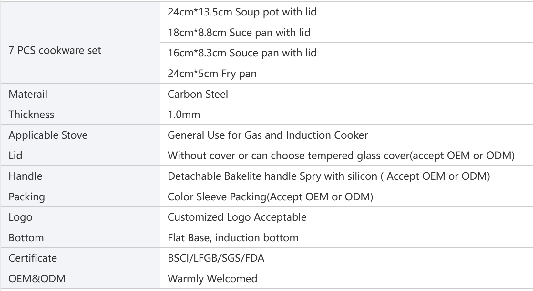Click the 'Thickness' label
The width and height of the screenshot is (533, 291).
tap(31, 114)
